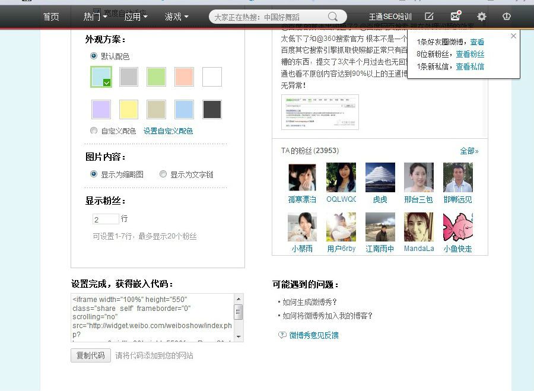The image size is (534, 391).
Task: Expand the 热门 dropdown menu
Action: coord(96,17)
